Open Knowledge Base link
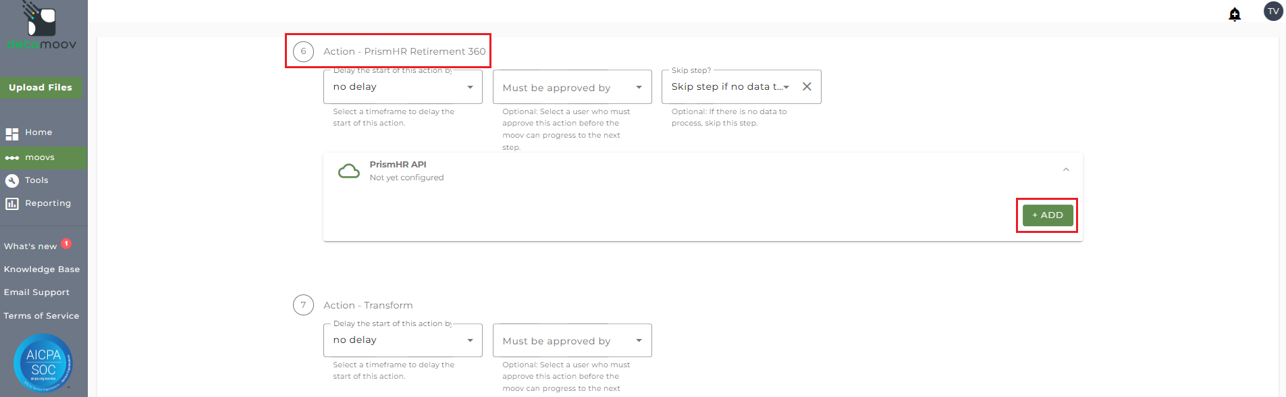The width and height of the screenshot is (1286, 397). pos(42,269)
